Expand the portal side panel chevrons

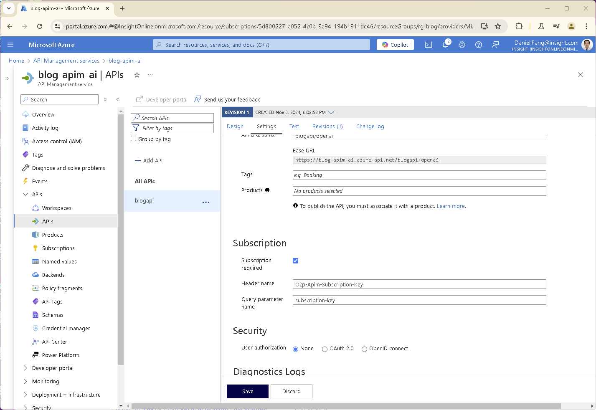coord(7,78)
